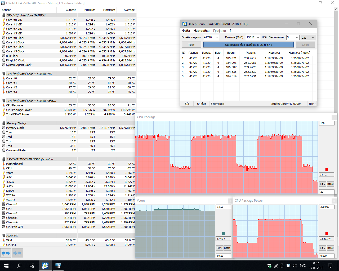Click the LinX progress bar reading Завершено без ошибок
339x271 pixels.
248,45
